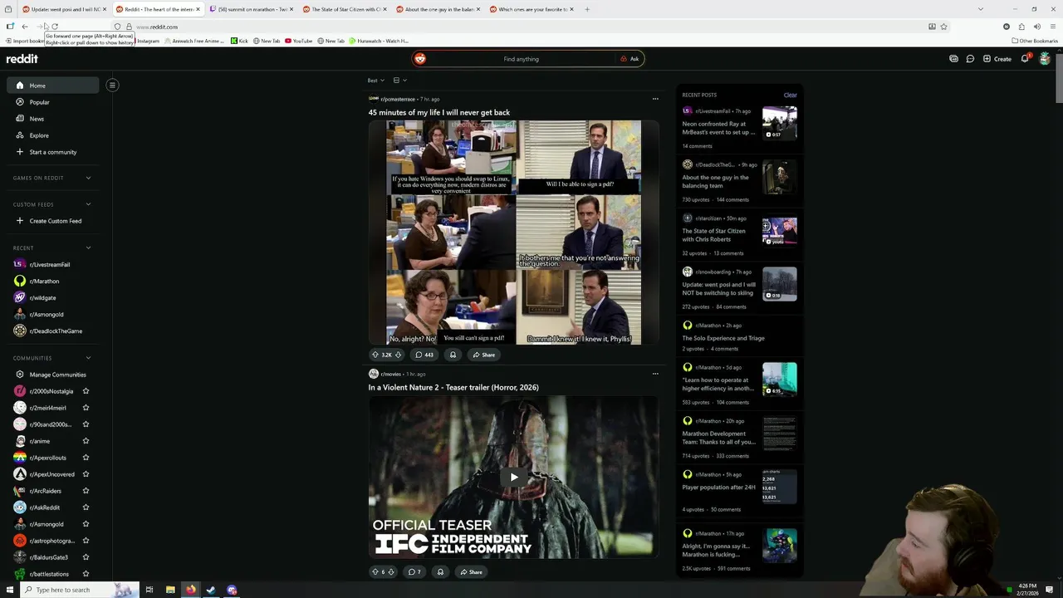This screenshot has height=598, width=1063.
Task: Click the Create post button
Action: pos(997,59)
